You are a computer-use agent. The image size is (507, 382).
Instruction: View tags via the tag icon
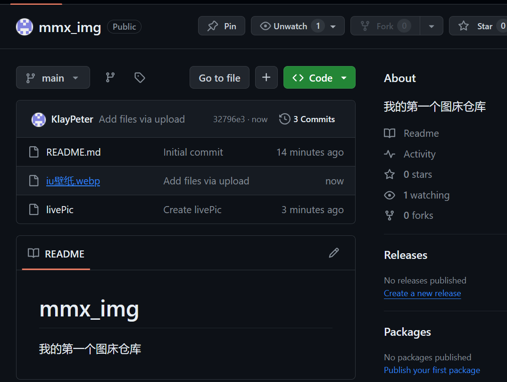140,78
